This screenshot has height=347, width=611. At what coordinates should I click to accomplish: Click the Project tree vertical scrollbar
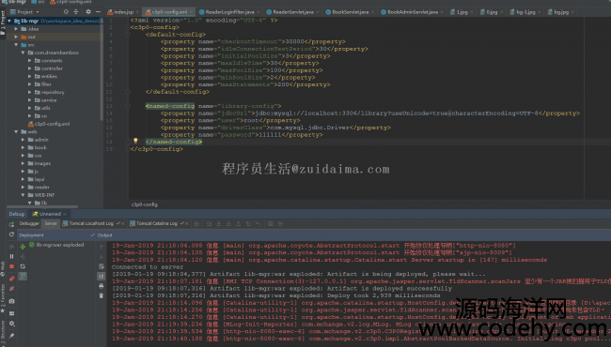[102, 70]
